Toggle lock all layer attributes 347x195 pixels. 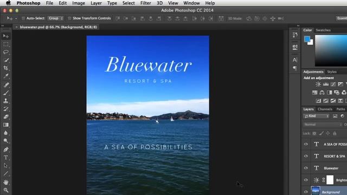point(335,133)
